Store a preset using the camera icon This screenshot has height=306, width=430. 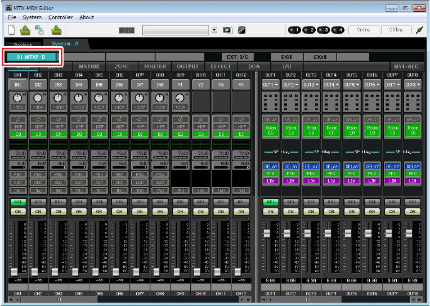click(x=227, y=30)
